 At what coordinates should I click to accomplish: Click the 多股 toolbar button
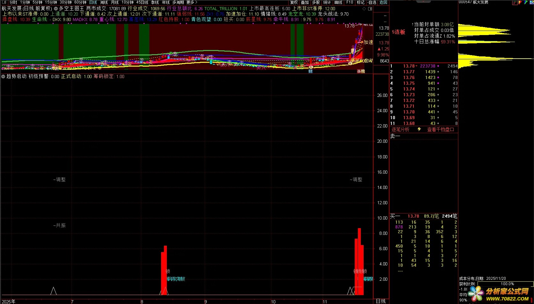[316, 2]
